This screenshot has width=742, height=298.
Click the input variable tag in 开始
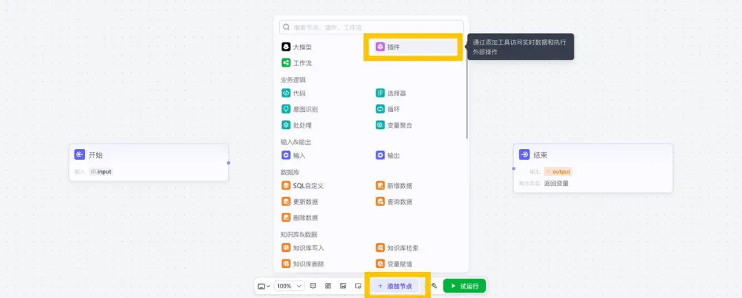click(101, 172)
